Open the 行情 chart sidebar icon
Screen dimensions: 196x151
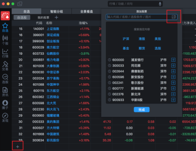click(5, 51)
